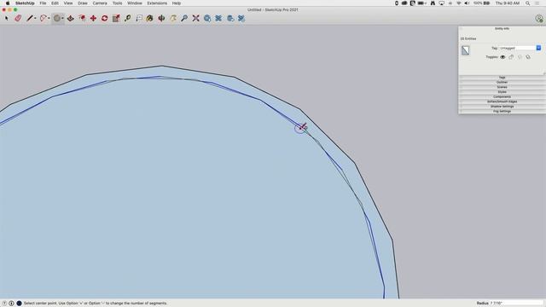This screenshot has width=546, height=307.
Task: Open the Apple menu
Action: tap(8, 3)
